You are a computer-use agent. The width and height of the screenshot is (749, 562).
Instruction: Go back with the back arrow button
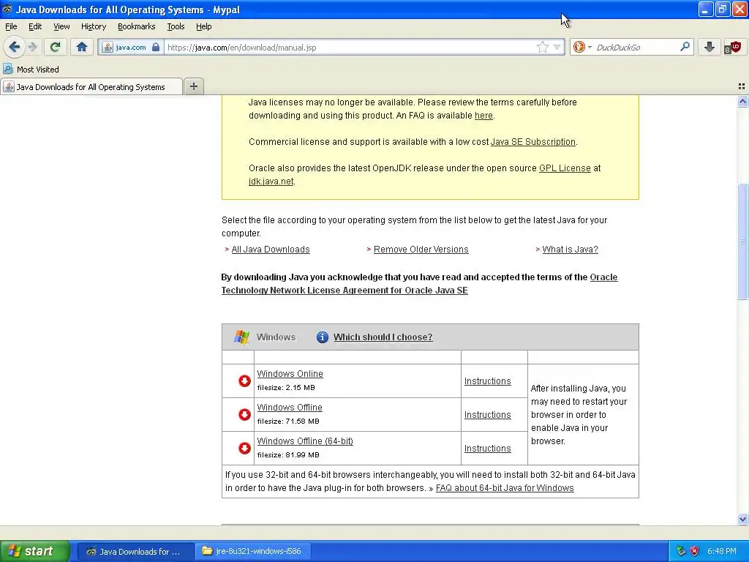pyautogui.click(x=15, y=47)
